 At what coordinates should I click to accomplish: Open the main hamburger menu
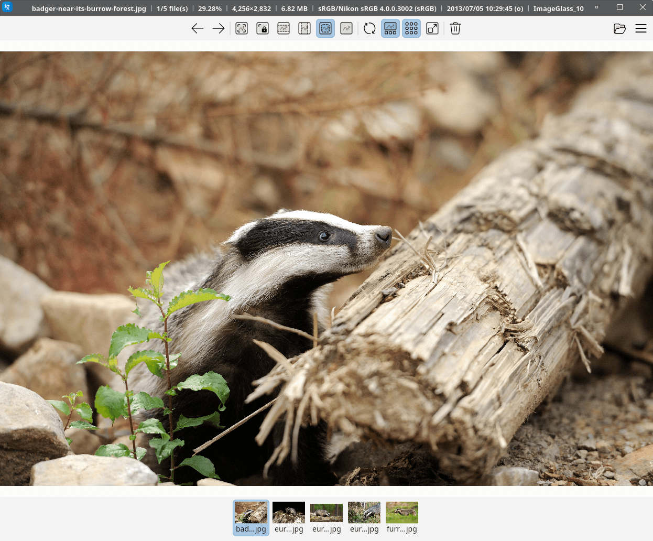tap(641, 28)
